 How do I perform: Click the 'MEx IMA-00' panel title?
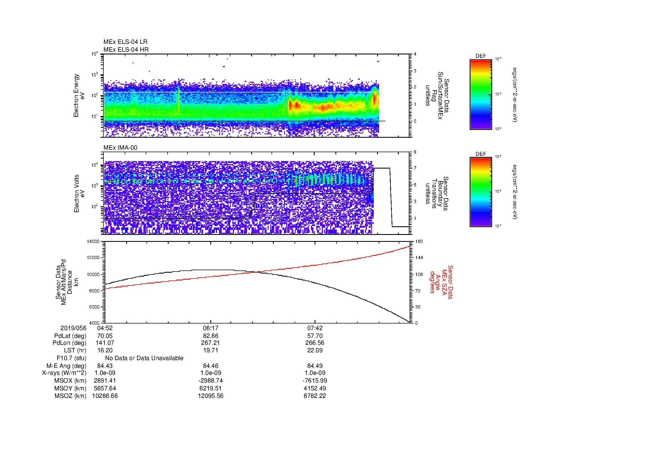(x=120, y=148)
